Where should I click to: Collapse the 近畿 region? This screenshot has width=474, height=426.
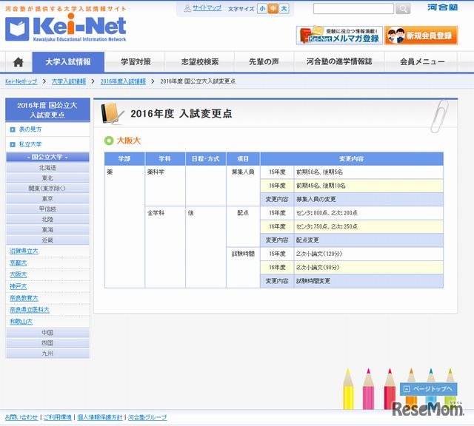point(47,240)
